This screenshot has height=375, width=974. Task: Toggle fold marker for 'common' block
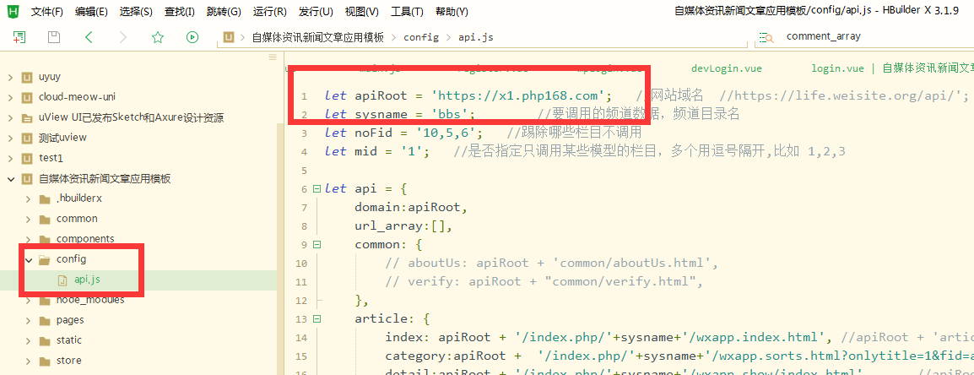point(317,245)
